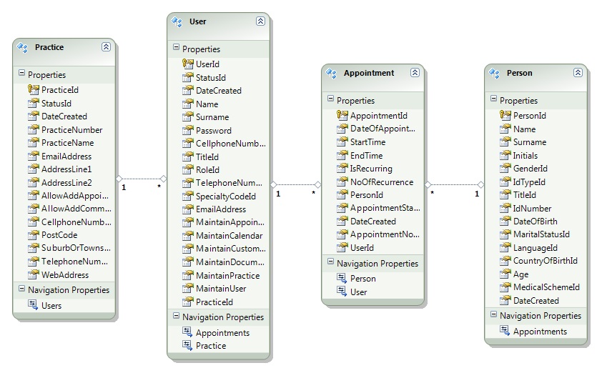Click the property icon next to StartTime
Image resolution: width=607 pixels, height=373 pixels.
pyautogui.click(x=342, y=141)
